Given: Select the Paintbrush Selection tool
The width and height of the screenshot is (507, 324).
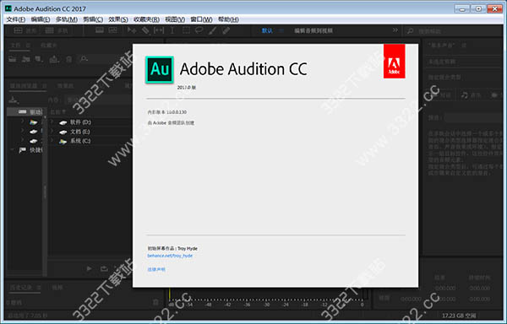Looking at the screenshot, I should tap(212, 30).
